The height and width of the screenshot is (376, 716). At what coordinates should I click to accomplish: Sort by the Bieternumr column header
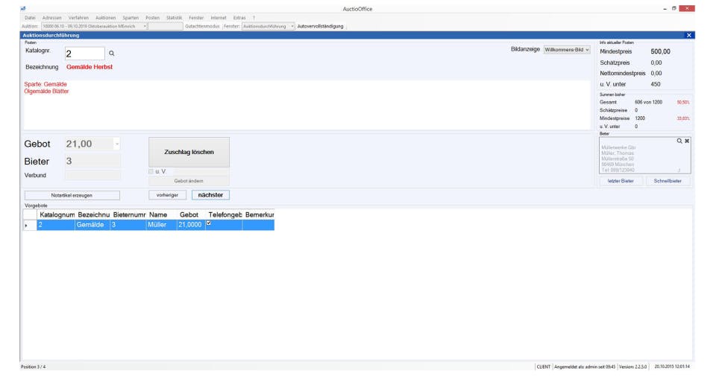(x=129, y=214)
